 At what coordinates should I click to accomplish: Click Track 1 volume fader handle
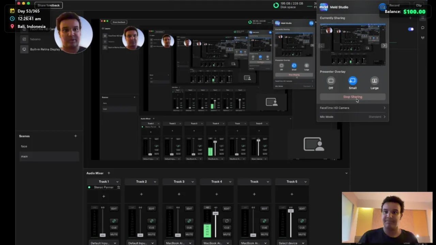click(x=103, y=235)
